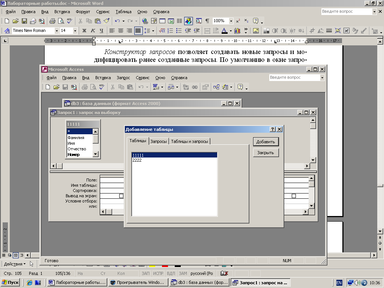Open Access's Запрос menu
This screenshot has height=288, width=384.
[x=123, y=78]
